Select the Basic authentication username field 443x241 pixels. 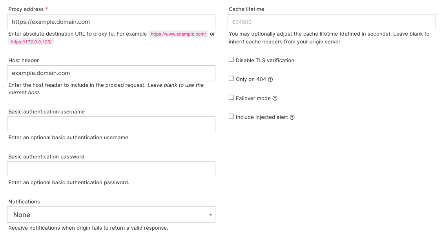coord(111,124)
